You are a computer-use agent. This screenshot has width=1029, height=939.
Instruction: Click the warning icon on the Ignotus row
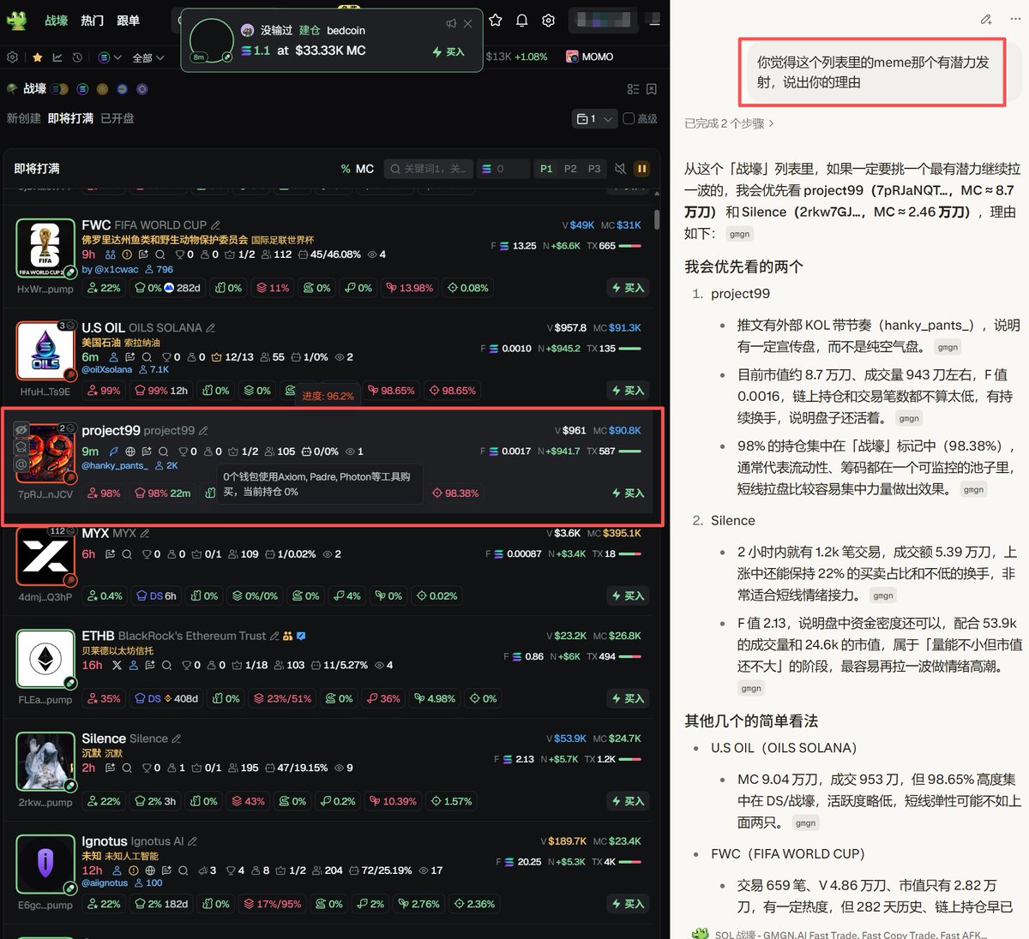134,870
